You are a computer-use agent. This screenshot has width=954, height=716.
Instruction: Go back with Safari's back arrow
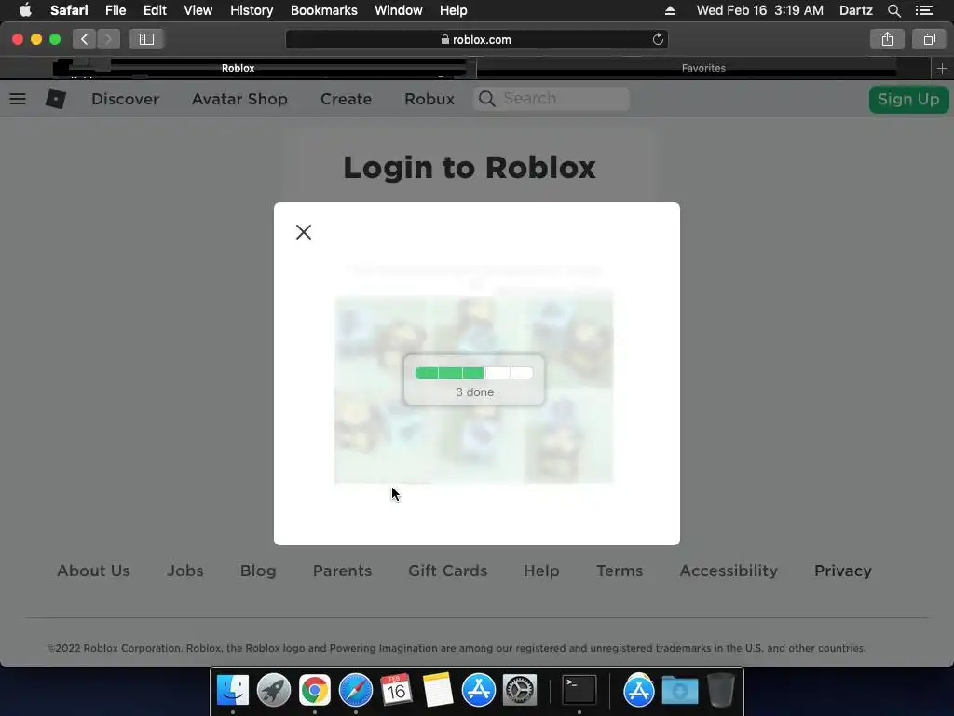[x=85, y=39]
